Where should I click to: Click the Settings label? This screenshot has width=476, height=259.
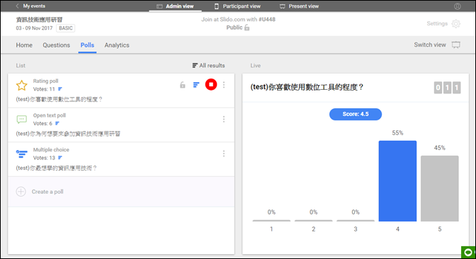click(x=437, y=23)
